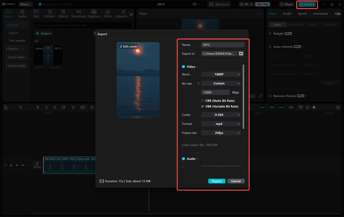The image size is (344, 217).
Task: Open the Frame rate dropdown showing 24fps
Action: pyautogui.click(x=221, y=133)
